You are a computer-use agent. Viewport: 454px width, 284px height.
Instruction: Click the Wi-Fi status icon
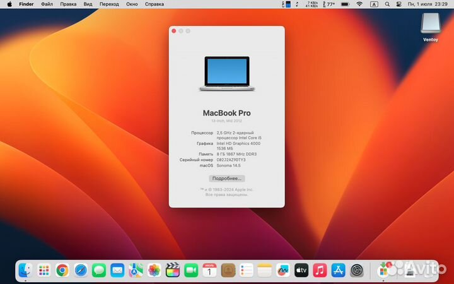tap(359, 4)
